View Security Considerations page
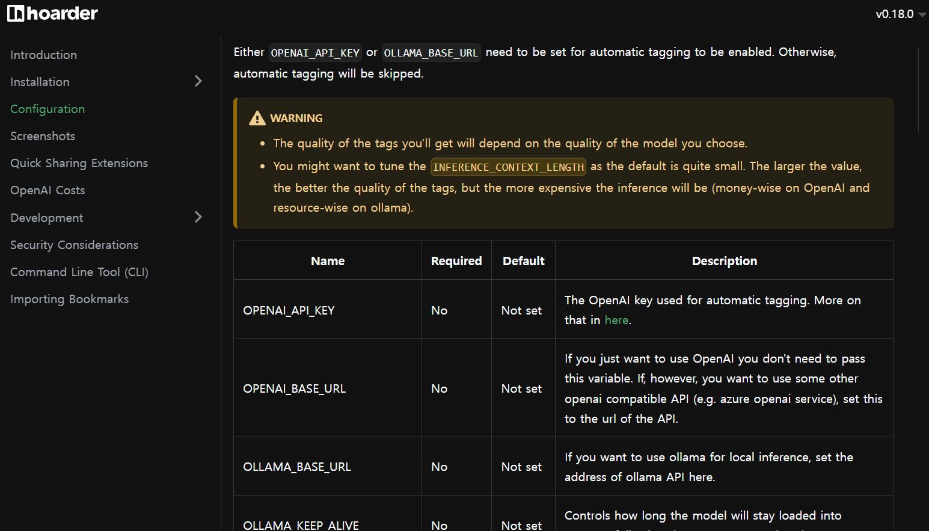 (74, 245)
